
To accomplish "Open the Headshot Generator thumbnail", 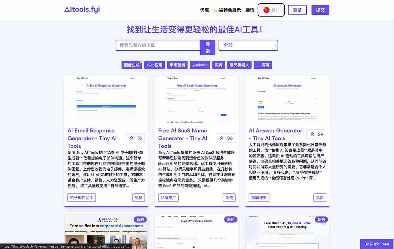I will [106, 232].
